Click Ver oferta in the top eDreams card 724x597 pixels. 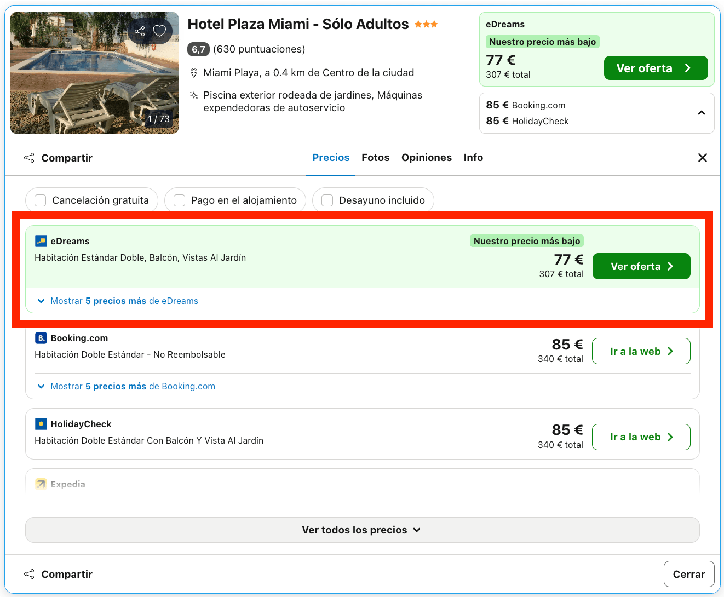tap(656, 68)
